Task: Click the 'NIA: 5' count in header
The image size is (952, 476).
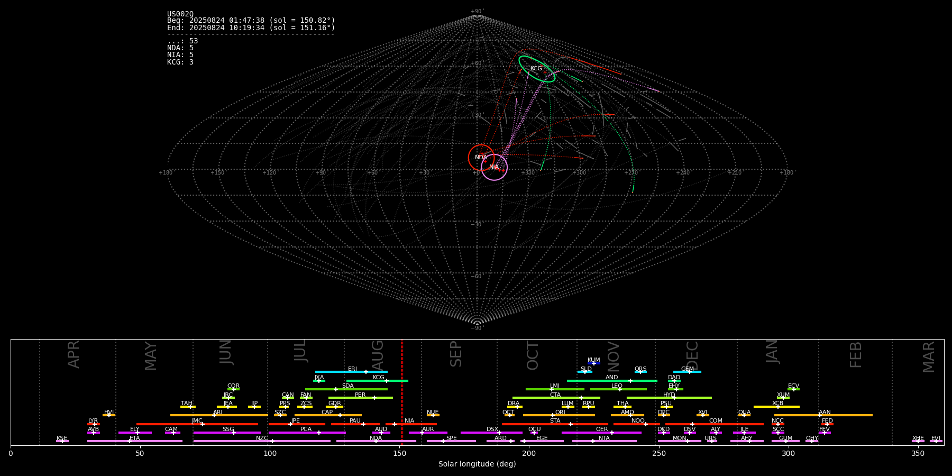Action: pos(180,55)
